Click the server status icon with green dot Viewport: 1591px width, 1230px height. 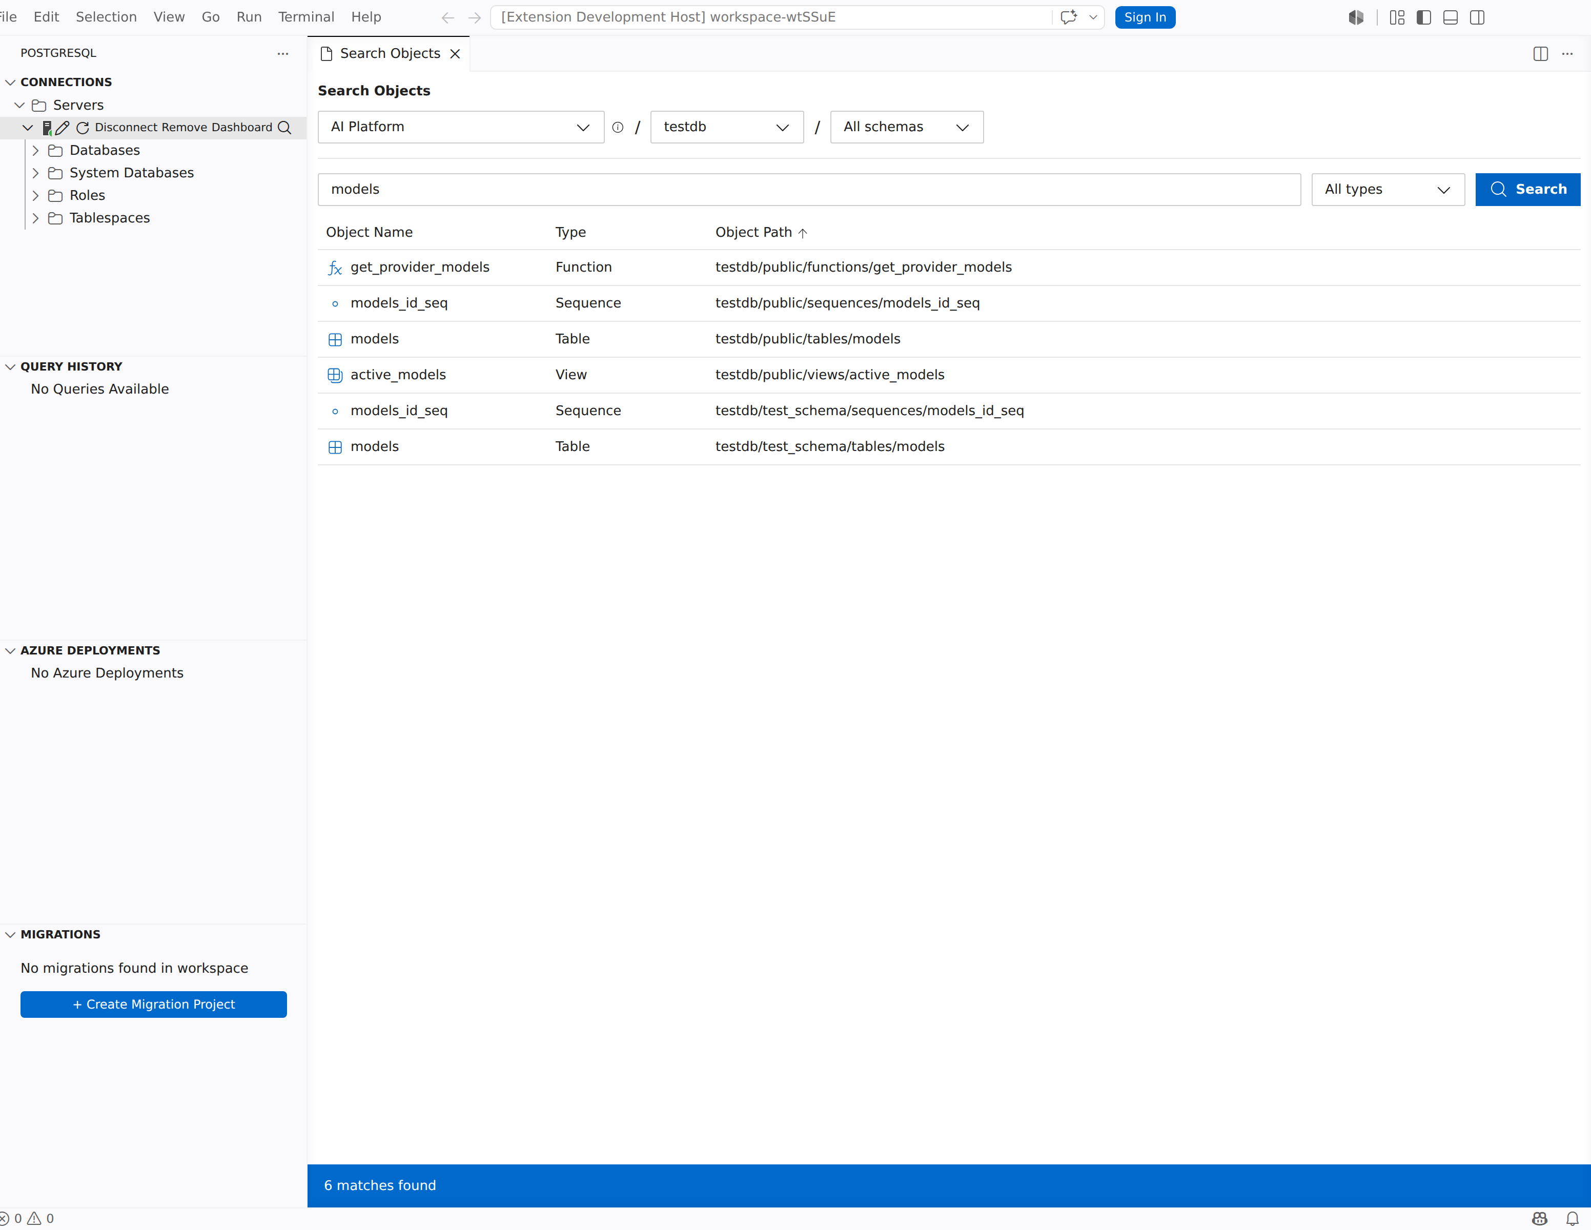click(x=47, y=128)
